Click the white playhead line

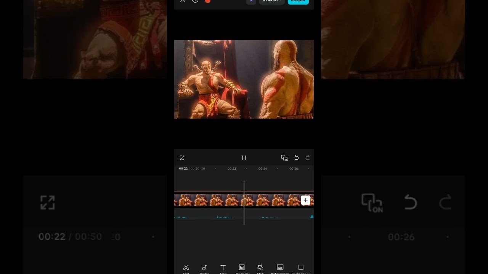pyautogui.click(x=244, y=203)
